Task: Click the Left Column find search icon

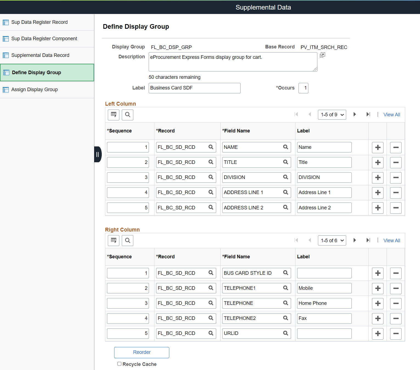Action: (x=128, y=115)
